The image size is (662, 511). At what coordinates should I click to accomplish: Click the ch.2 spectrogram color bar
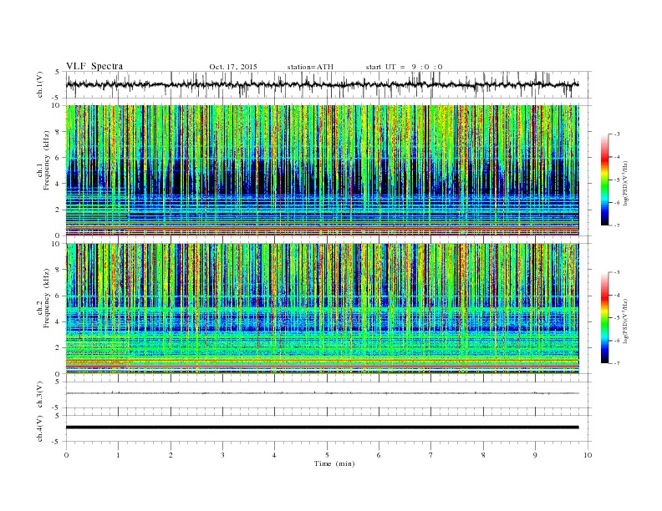click(604, 317)
